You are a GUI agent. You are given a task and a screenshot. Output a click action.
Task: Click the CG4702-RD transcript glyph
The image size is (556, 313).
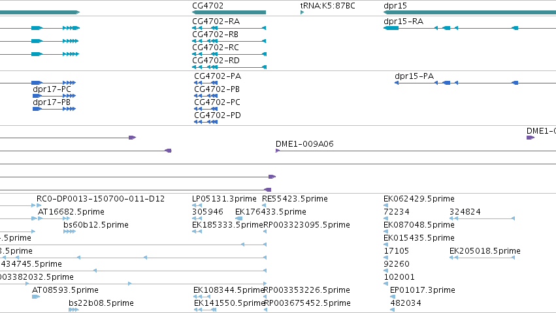[x=229, y=67]
